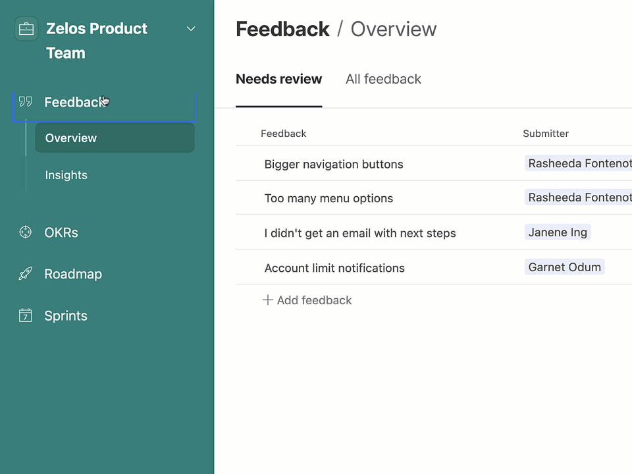632x474 pixels.
Task: Open the Bigger navigation buttons feedback item
Action: point(334,164)
